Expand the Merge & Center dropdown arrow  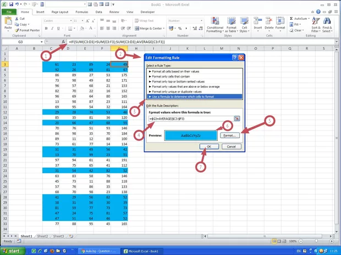click(x=163, y=29)
